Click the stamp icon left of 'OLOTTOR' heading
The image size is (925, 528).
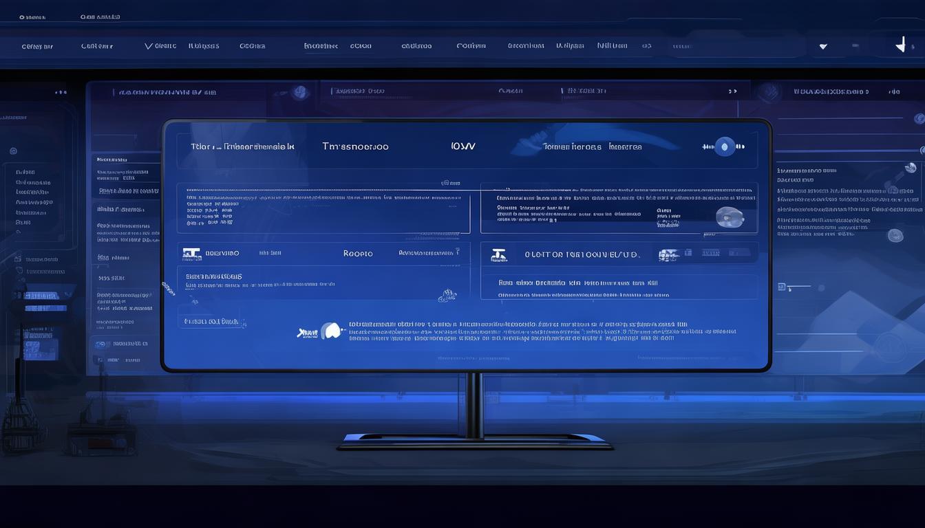pyautogui.click(x=498, y=255)
